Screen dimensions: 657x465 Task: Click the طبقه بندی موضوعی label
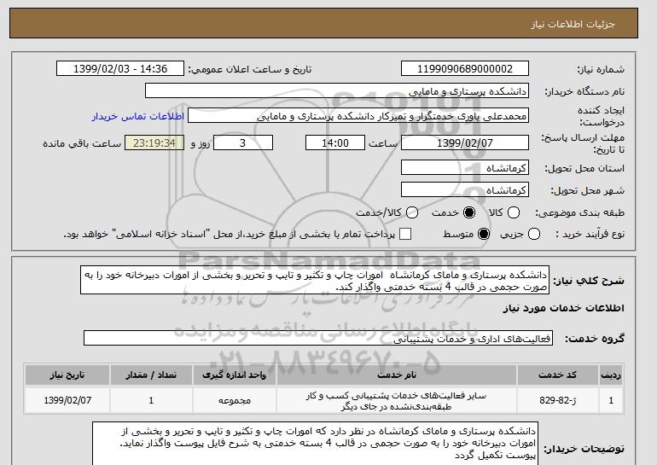pyautogui.click(x=580, y=212)
